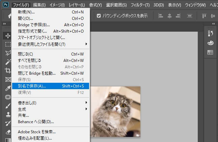The image size is (218, 142).
Task: Expand 生成 submenu
Action: [x=51, y=109]
